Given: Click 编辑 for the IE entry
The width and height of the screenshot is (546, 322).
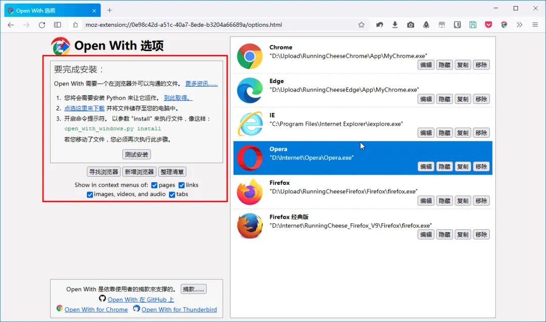Looking at the screenshot, I should coord(426,133).
